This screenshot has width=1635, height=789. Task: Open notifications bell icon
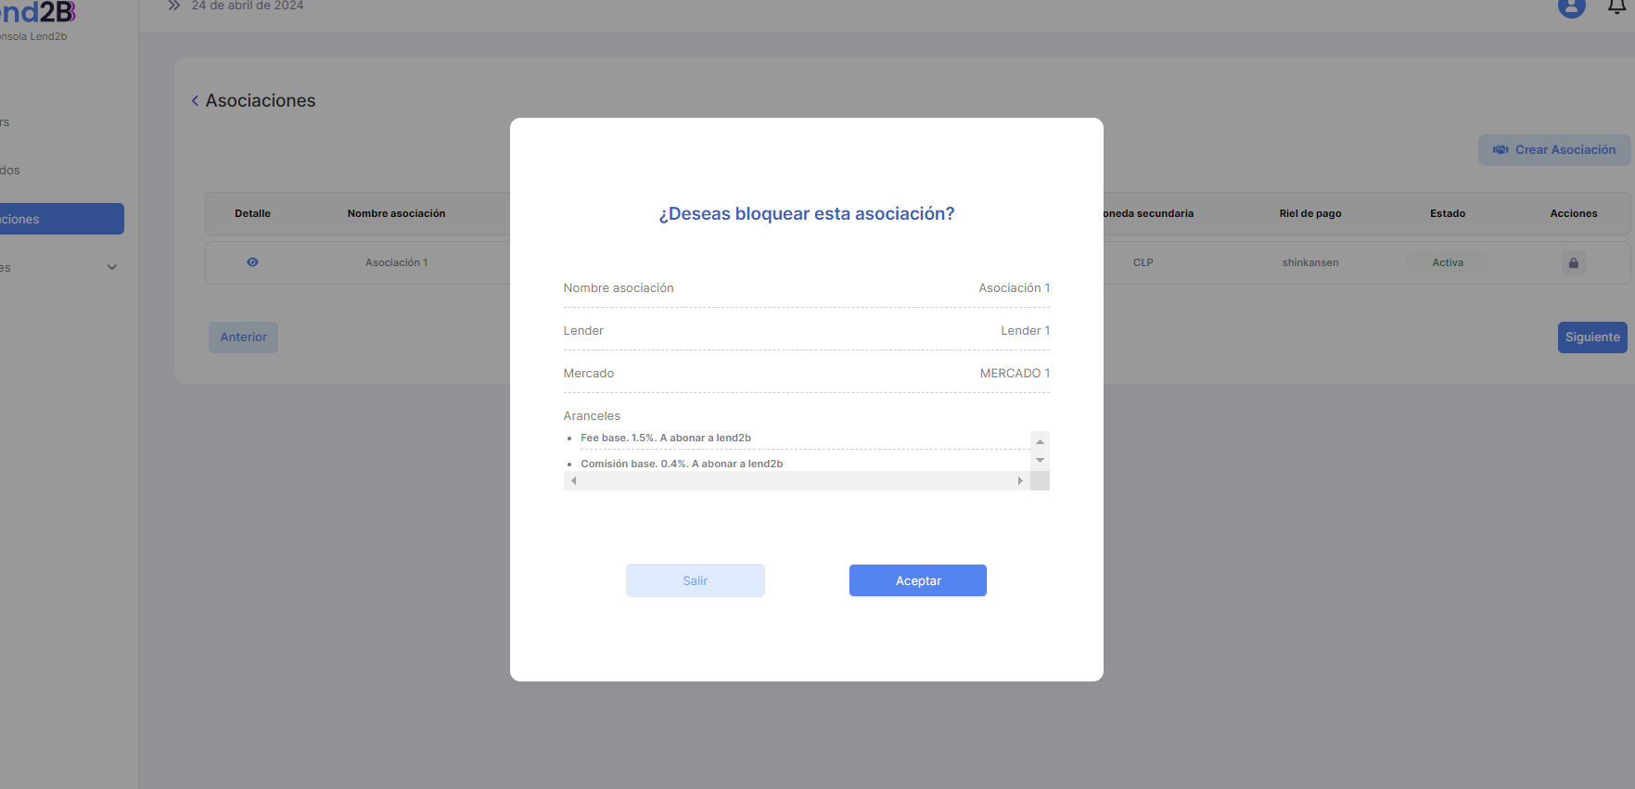click(1616, 7)
